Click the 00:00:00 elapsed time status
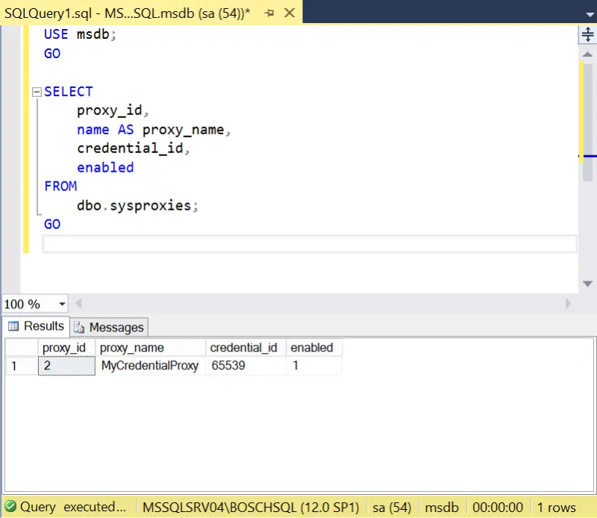This screenshot has height=518, width=597. 498,508
